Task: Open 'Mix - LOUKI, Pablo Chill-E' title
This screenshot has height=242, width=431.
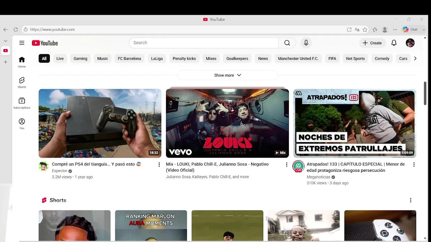Action: point(217,167)
